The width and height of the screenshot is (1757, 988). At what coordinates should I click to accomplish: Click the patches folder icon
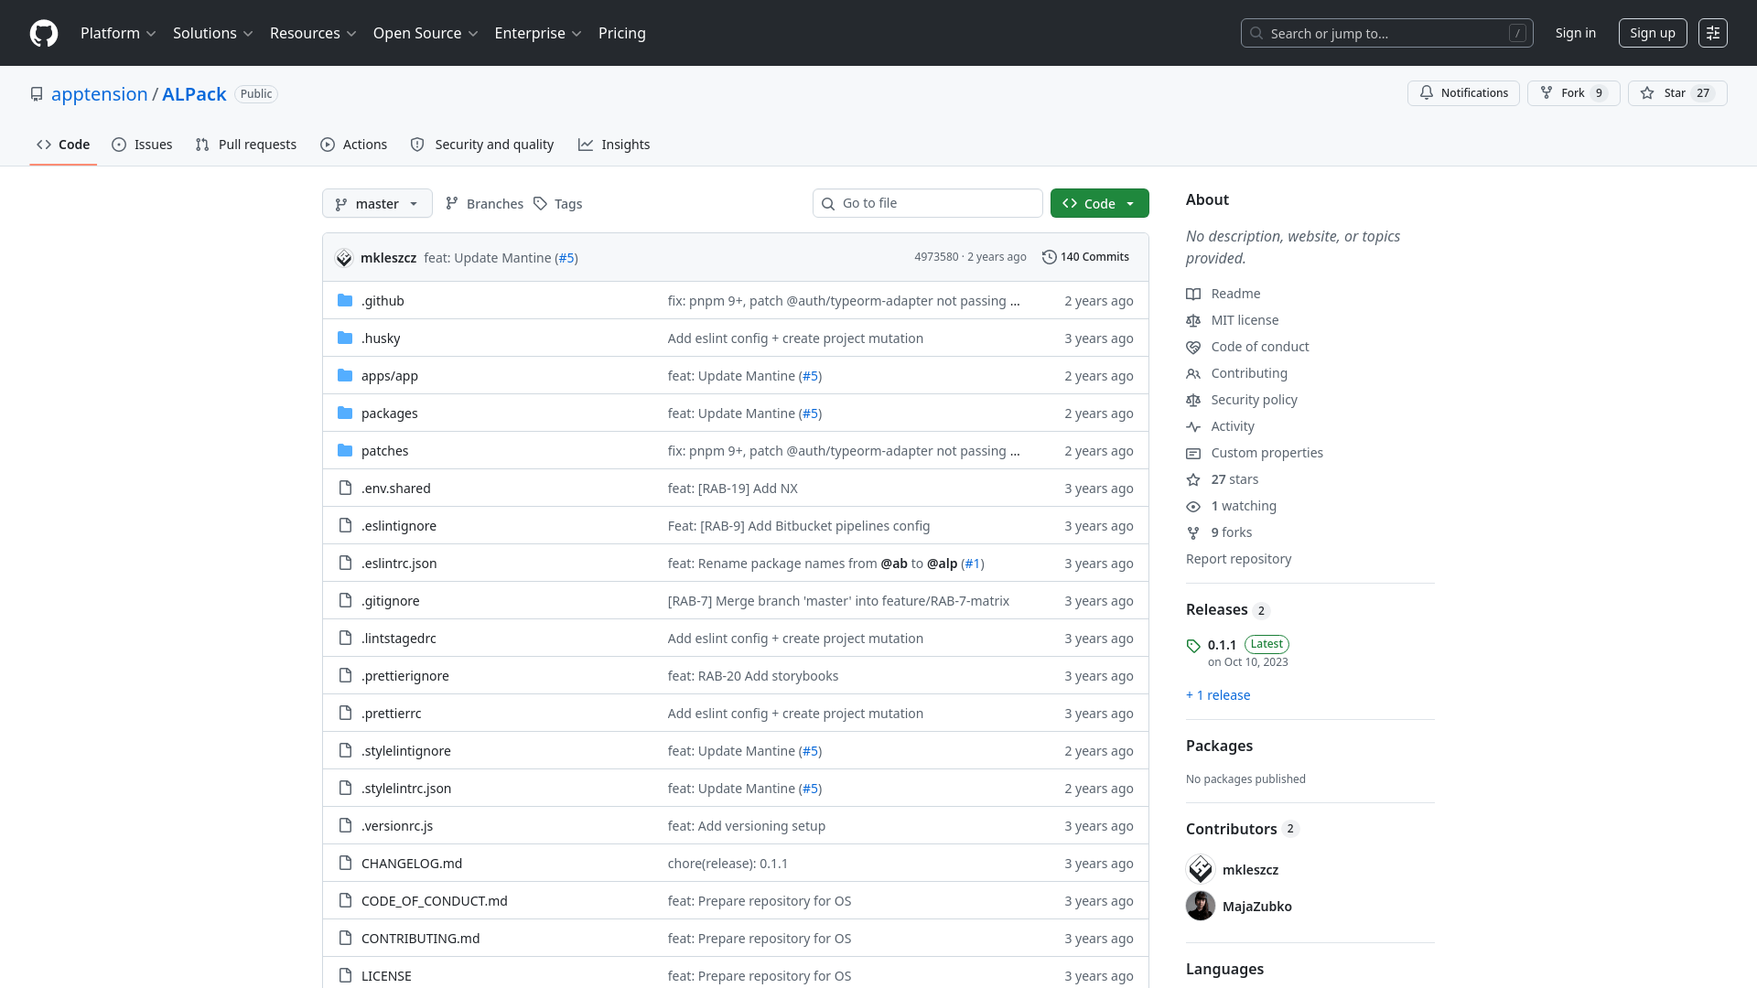(x=345, y=451)
